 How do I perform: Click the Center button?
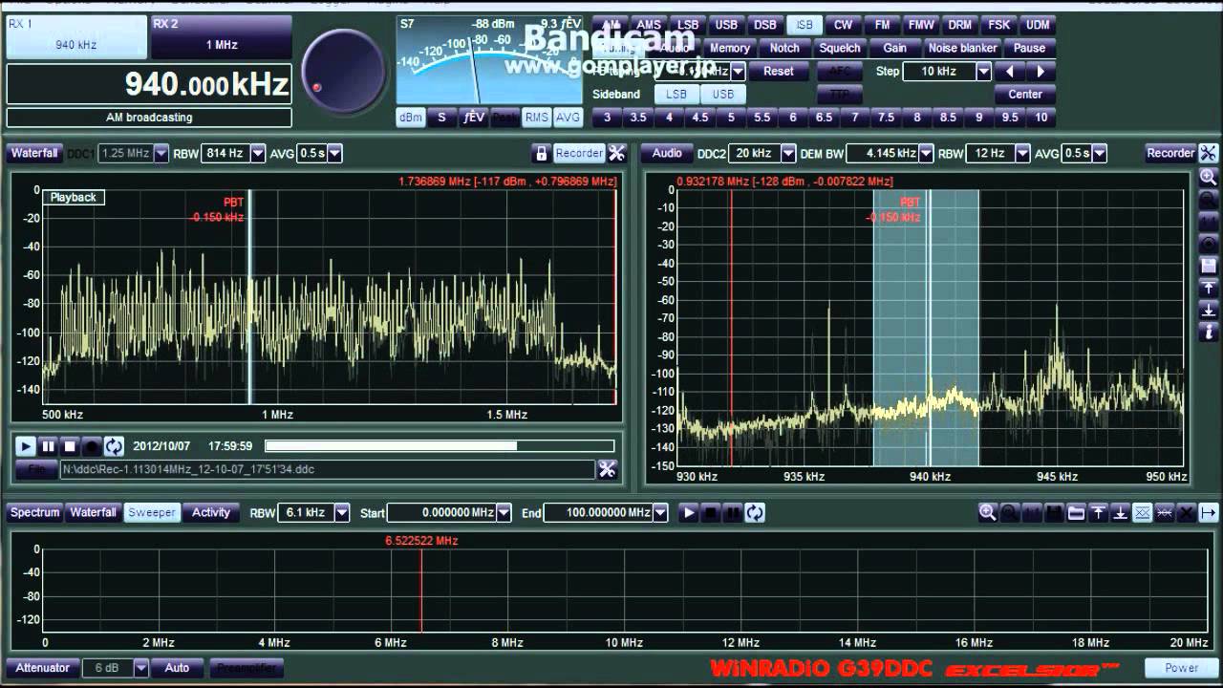[x=1025, y=94]
